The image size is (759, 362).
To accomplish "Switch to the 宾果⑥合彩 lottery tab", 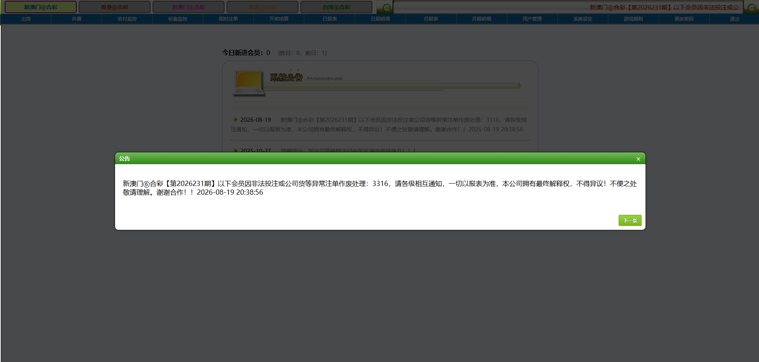I will pyautogui.click(x=262, y=7).
